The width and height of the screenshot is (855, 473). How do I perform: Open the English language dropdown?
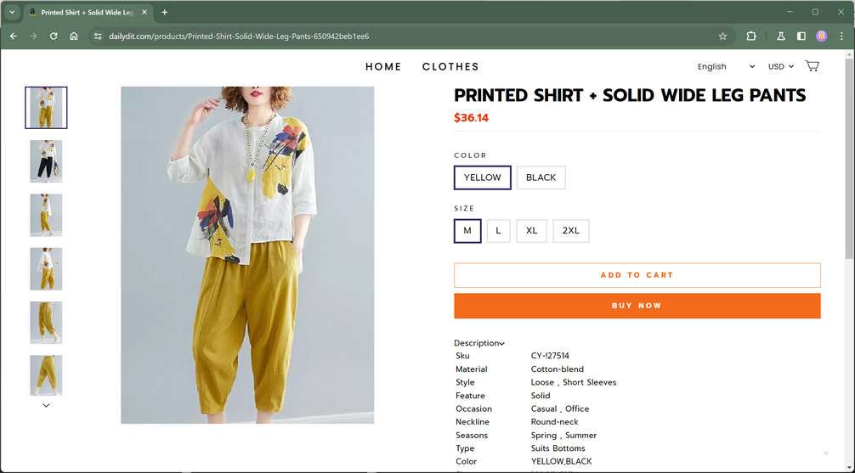[x=726, y=66]
